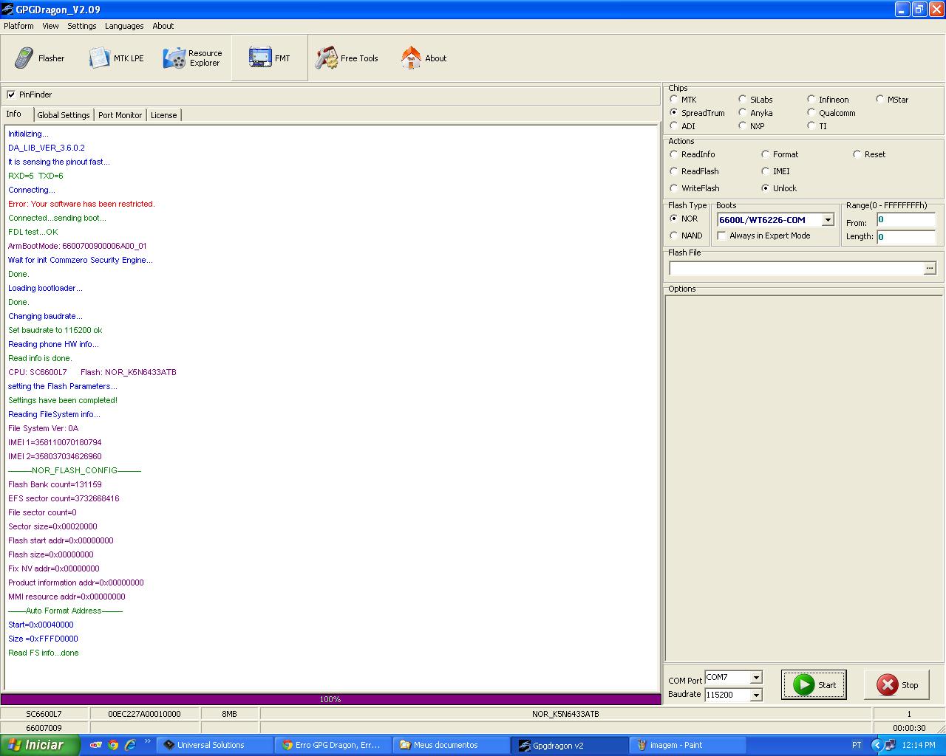Open the COM Port dropdown
Screen dimensions: 946x756
(x=755, y=678)
